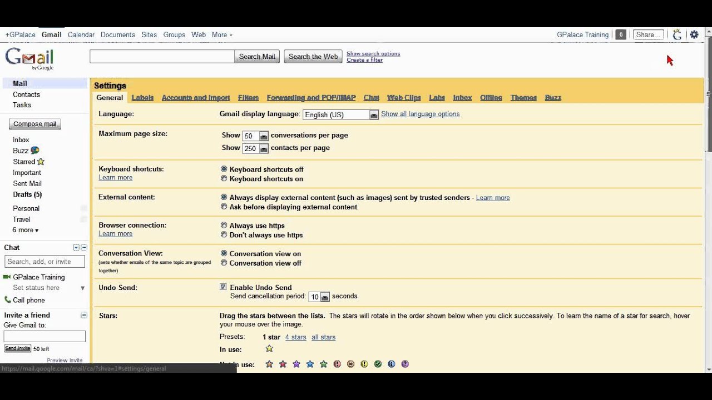Open Send cancellation period dropdown
712x400 pixels.
tap(319, 297)
